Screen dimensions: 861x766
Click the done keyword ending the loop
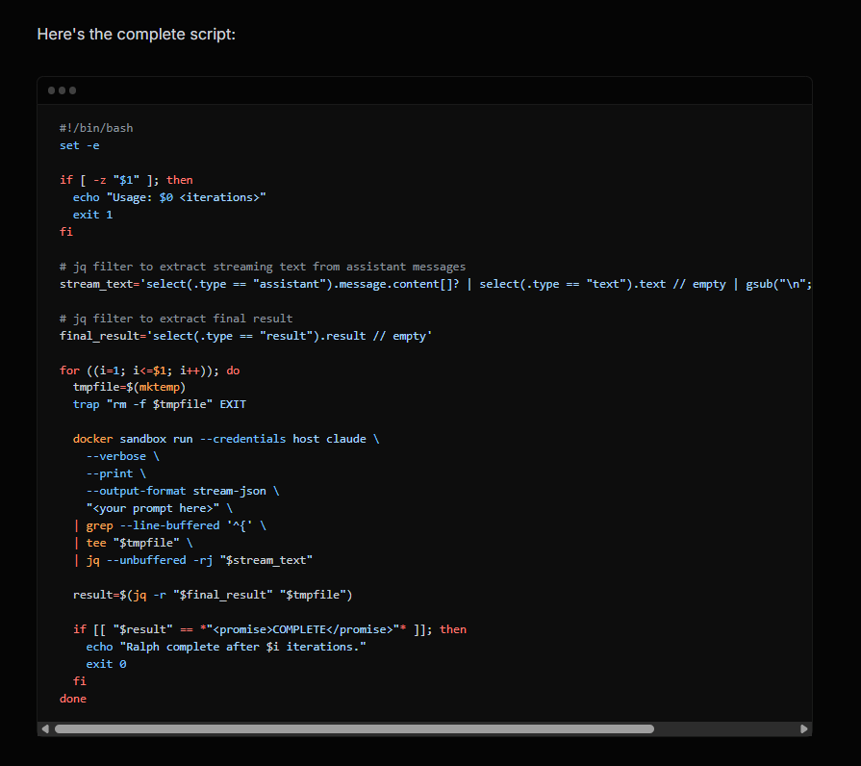(72, 698)
